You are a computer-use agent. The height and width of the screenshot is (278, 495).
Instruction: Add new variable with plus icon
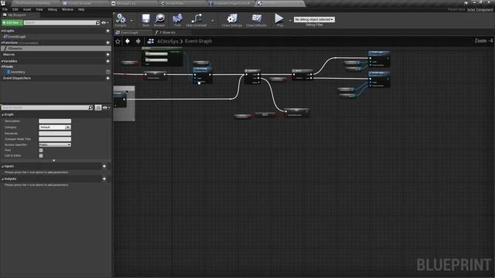pyautogui.click(x=108, y=61)
